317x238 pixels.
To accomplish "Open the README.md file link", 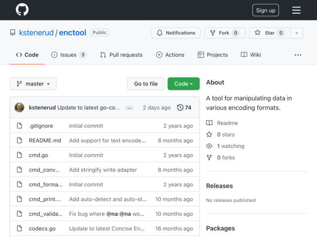I will click(x=45, y=140).
